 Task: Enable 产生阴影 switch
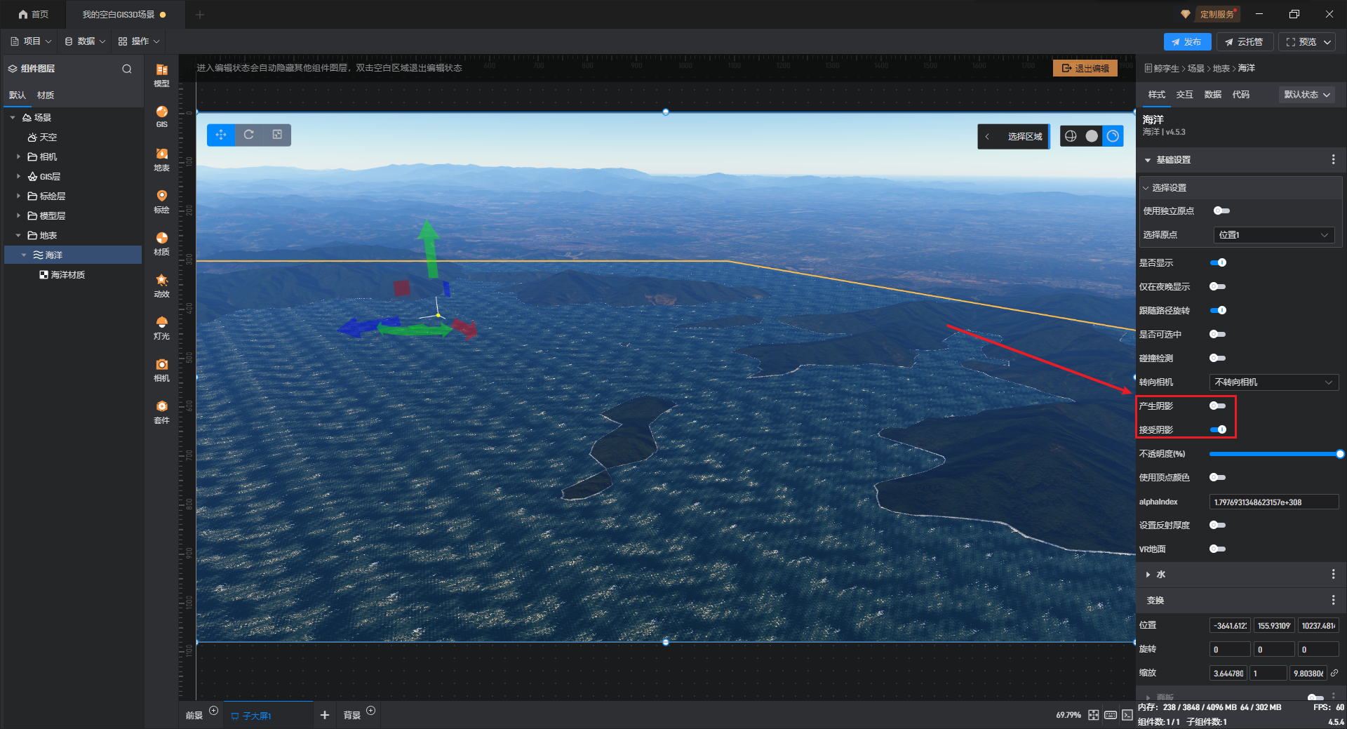coord(1218,406)
